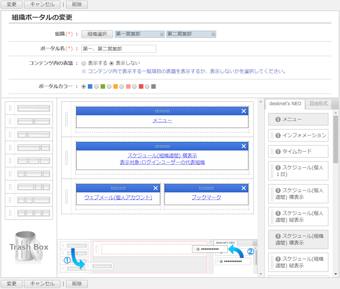Viewport: 340px width, 289px height.
Task: Open the desknet's NEO tab
Action: (x=286, y=103)
